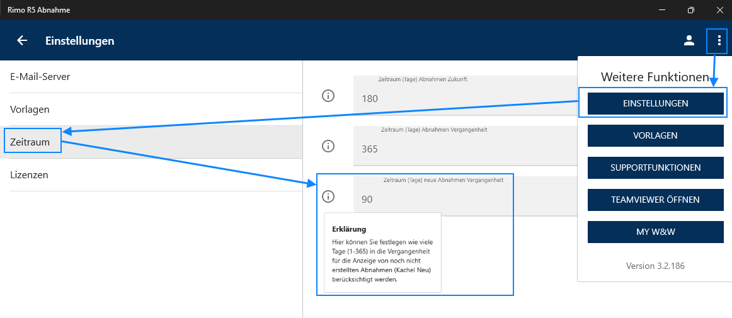Edit the neue Abnahmen Vergangenheit field with 90
This screenshot has width=732, height=318.
click(x=466, y=196)
